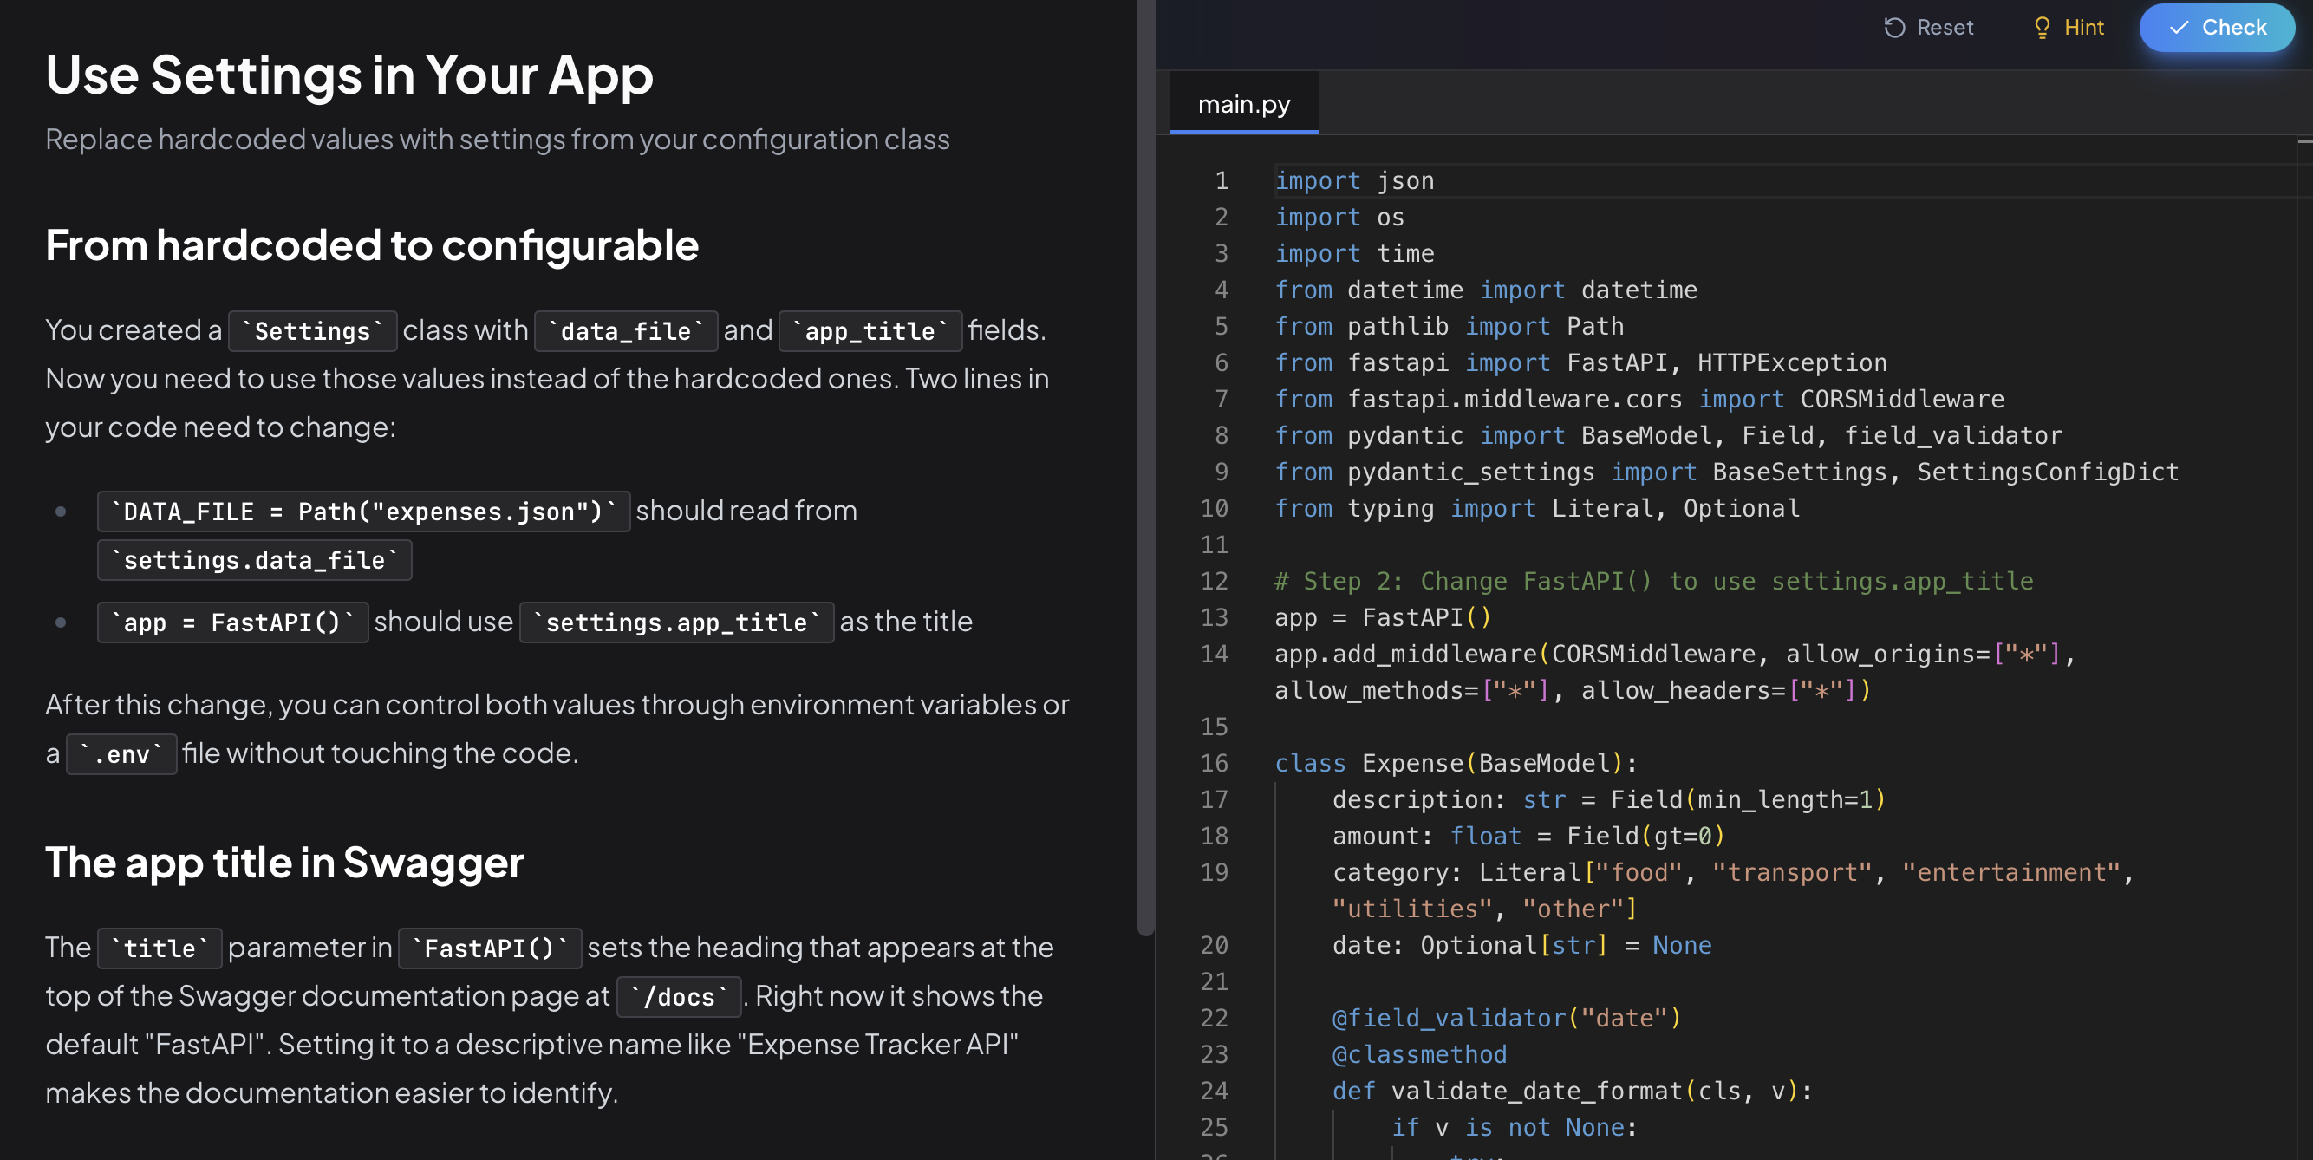Image resolution: width=2313 pixels, height=1160 pixels.
Task: Open a hint with the Hint control
Action: (2067, 27)
